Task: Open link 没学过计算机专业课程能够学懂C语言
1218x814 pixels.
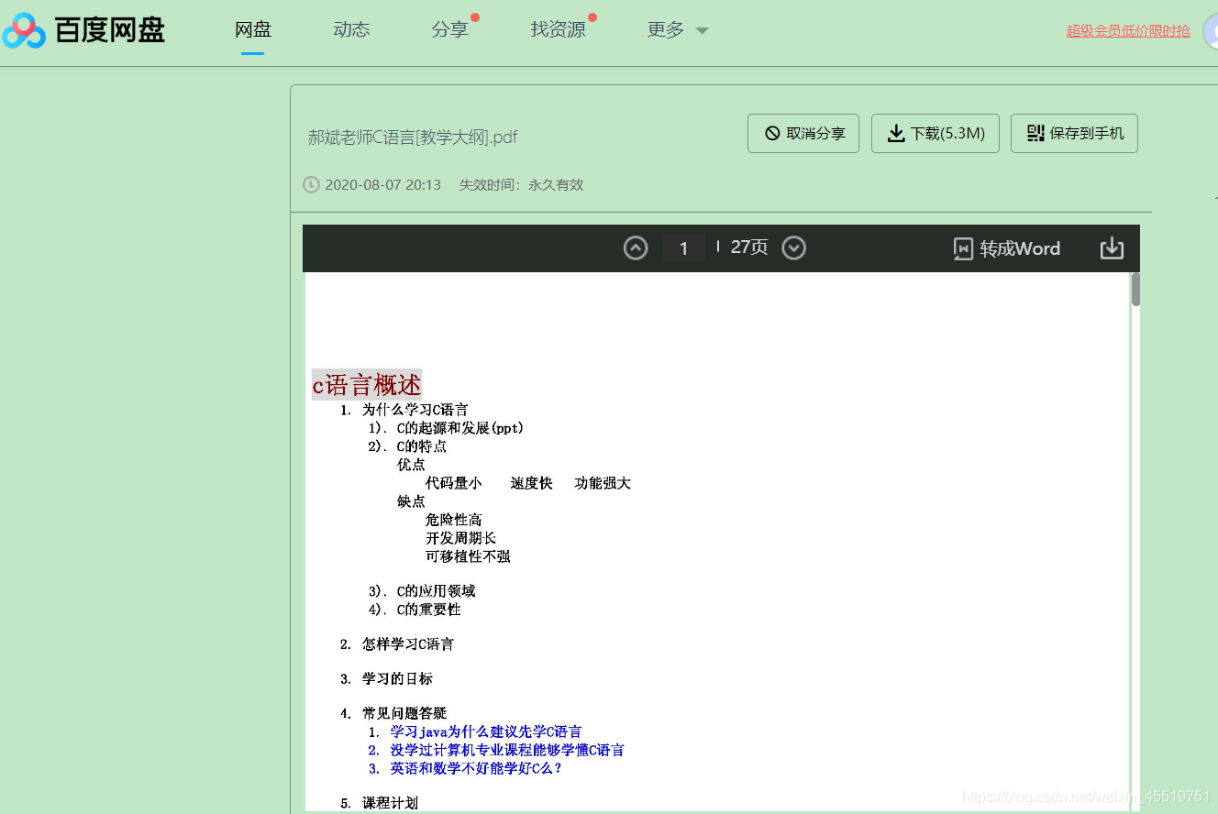Action: tap(507, 750)
